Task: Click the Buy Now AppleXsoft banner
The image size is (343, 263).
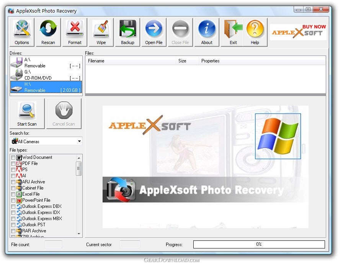Action: (298, 32)
